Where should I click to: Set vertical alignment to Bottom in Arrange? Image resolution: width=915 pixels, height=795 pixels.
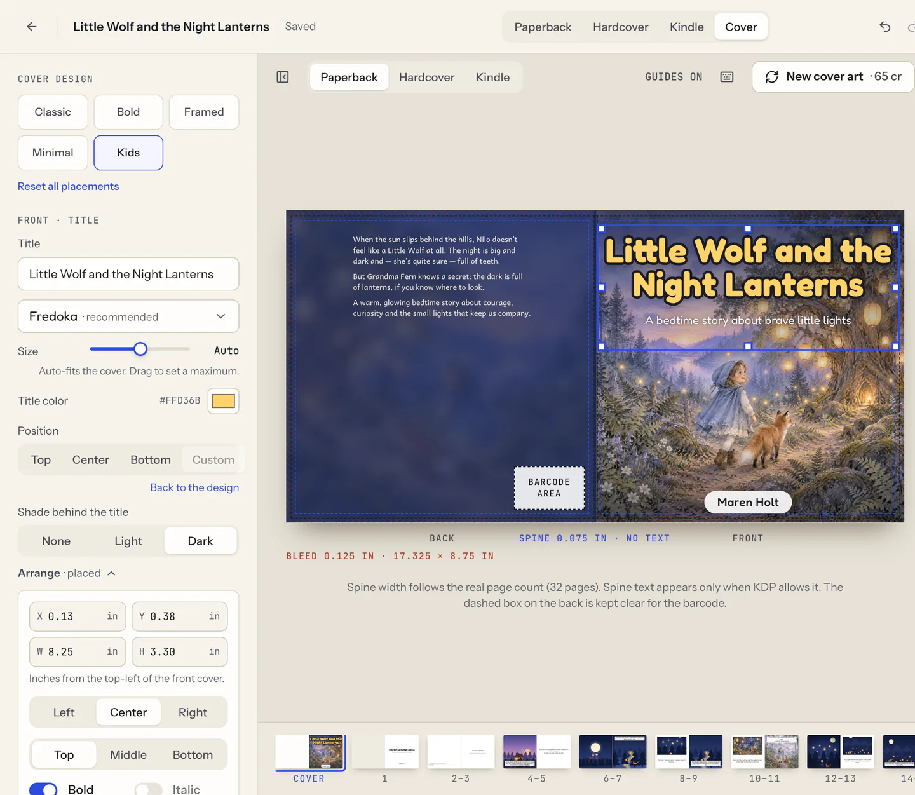click(x=193, y=754)
